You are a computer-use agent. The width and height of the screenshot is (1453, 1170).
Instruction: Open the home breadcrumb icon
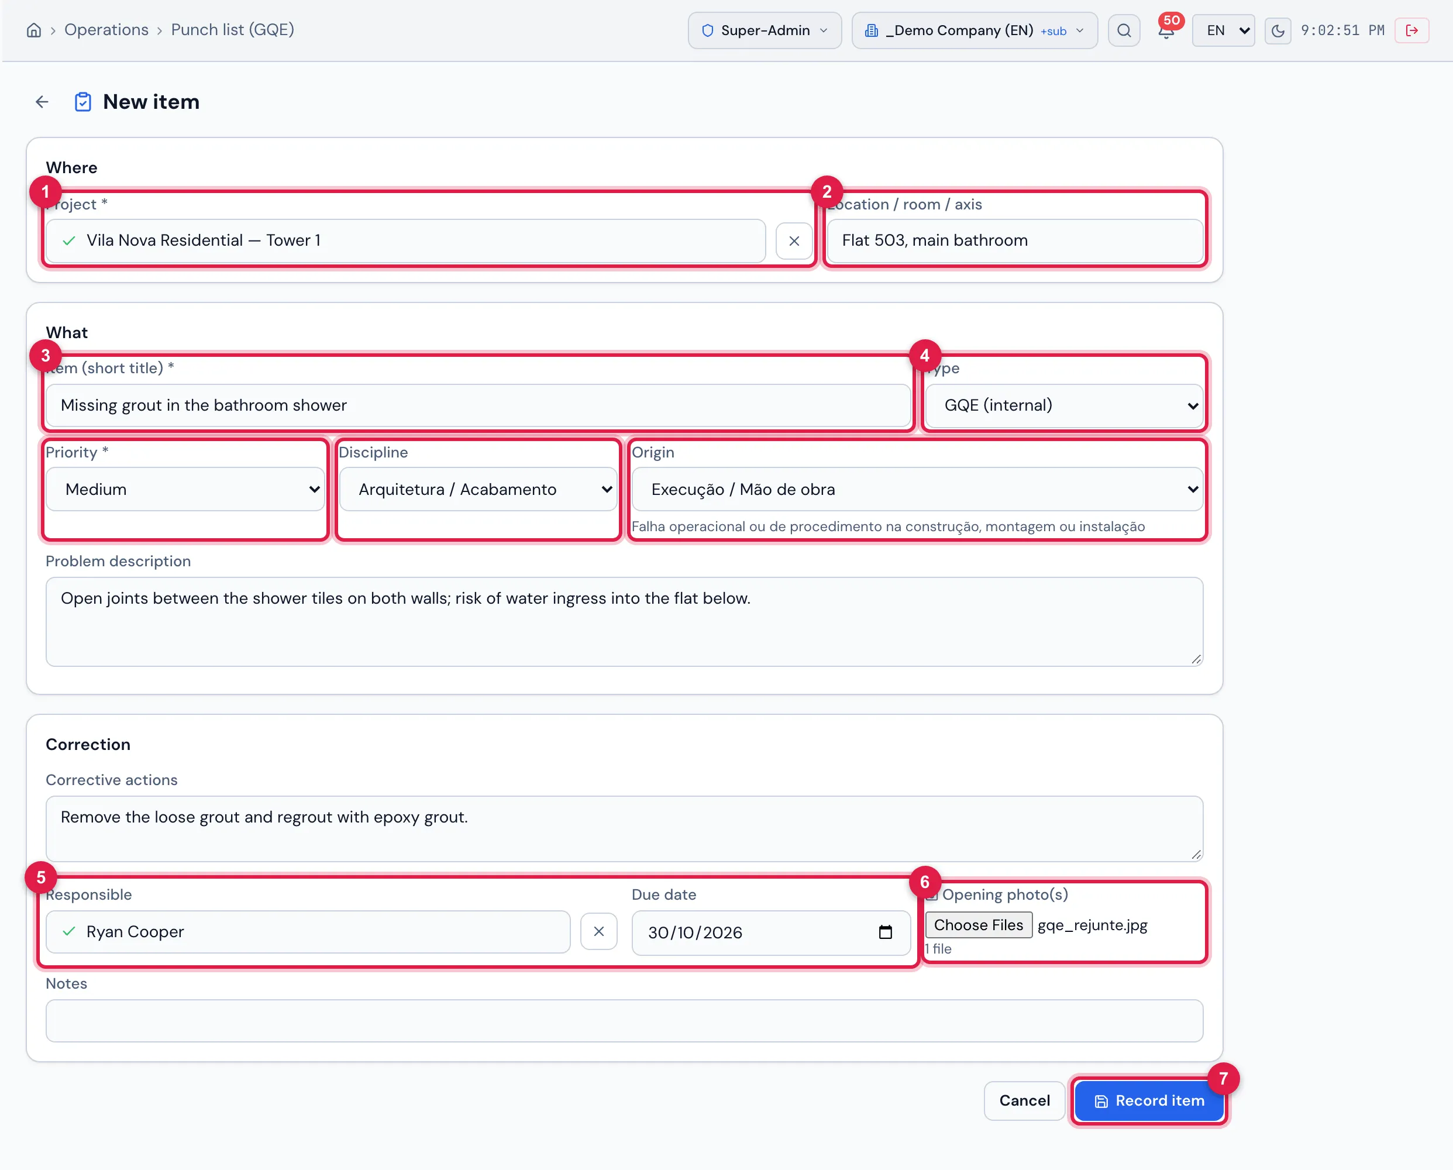tap(34, 30)
